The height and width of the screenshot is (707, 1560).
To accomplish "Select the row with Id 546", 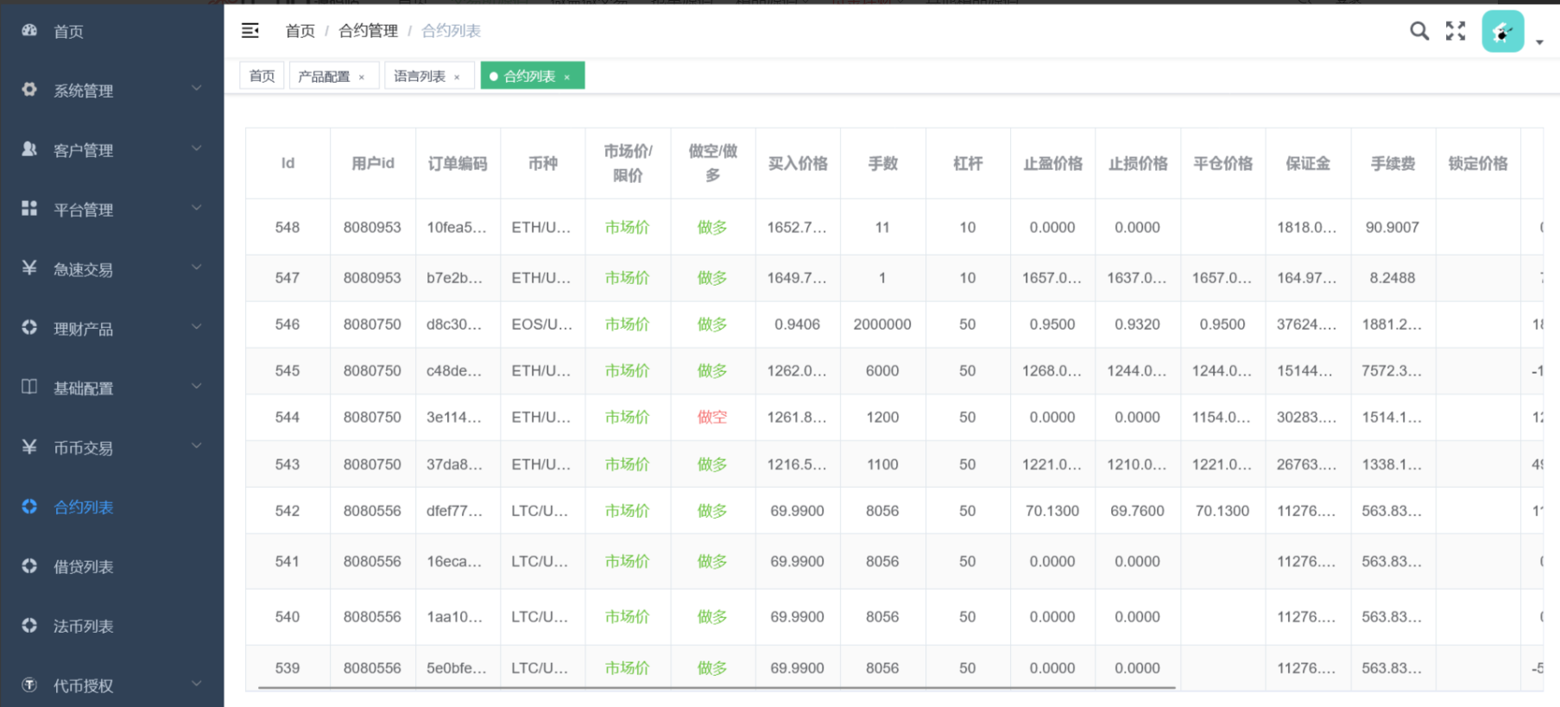I will (x=287, y=325).
